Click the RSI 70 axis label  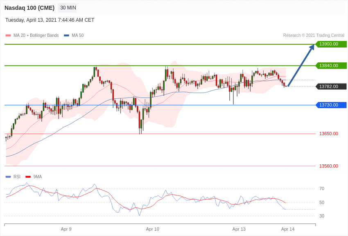322,189
